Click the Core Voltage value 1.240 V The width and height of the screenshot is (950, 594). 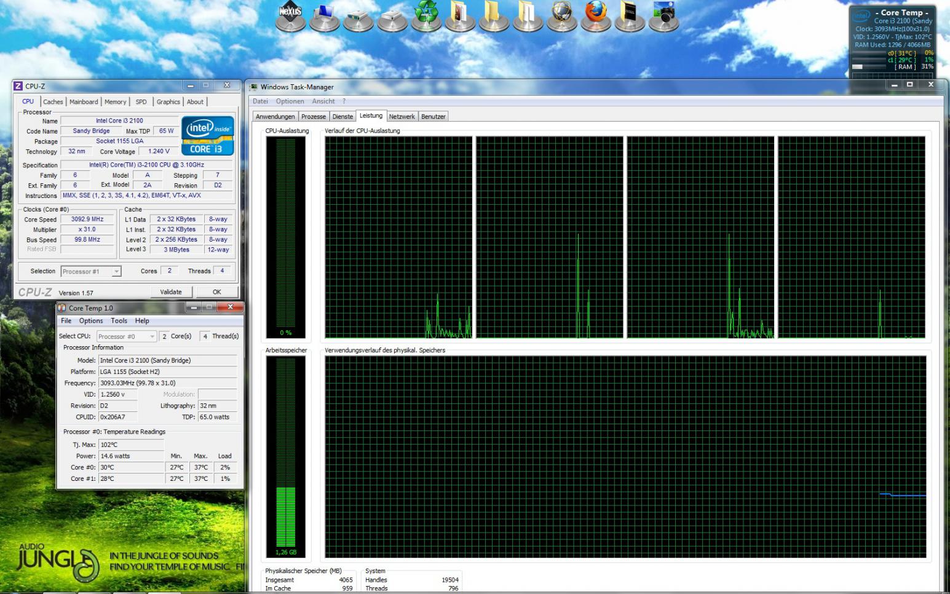point(159,151)
